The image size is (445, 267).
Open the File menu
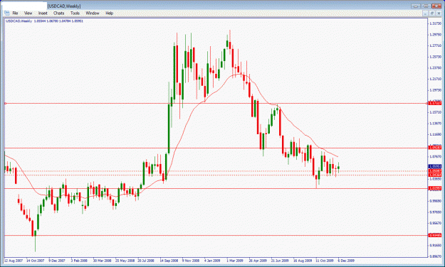15,13
